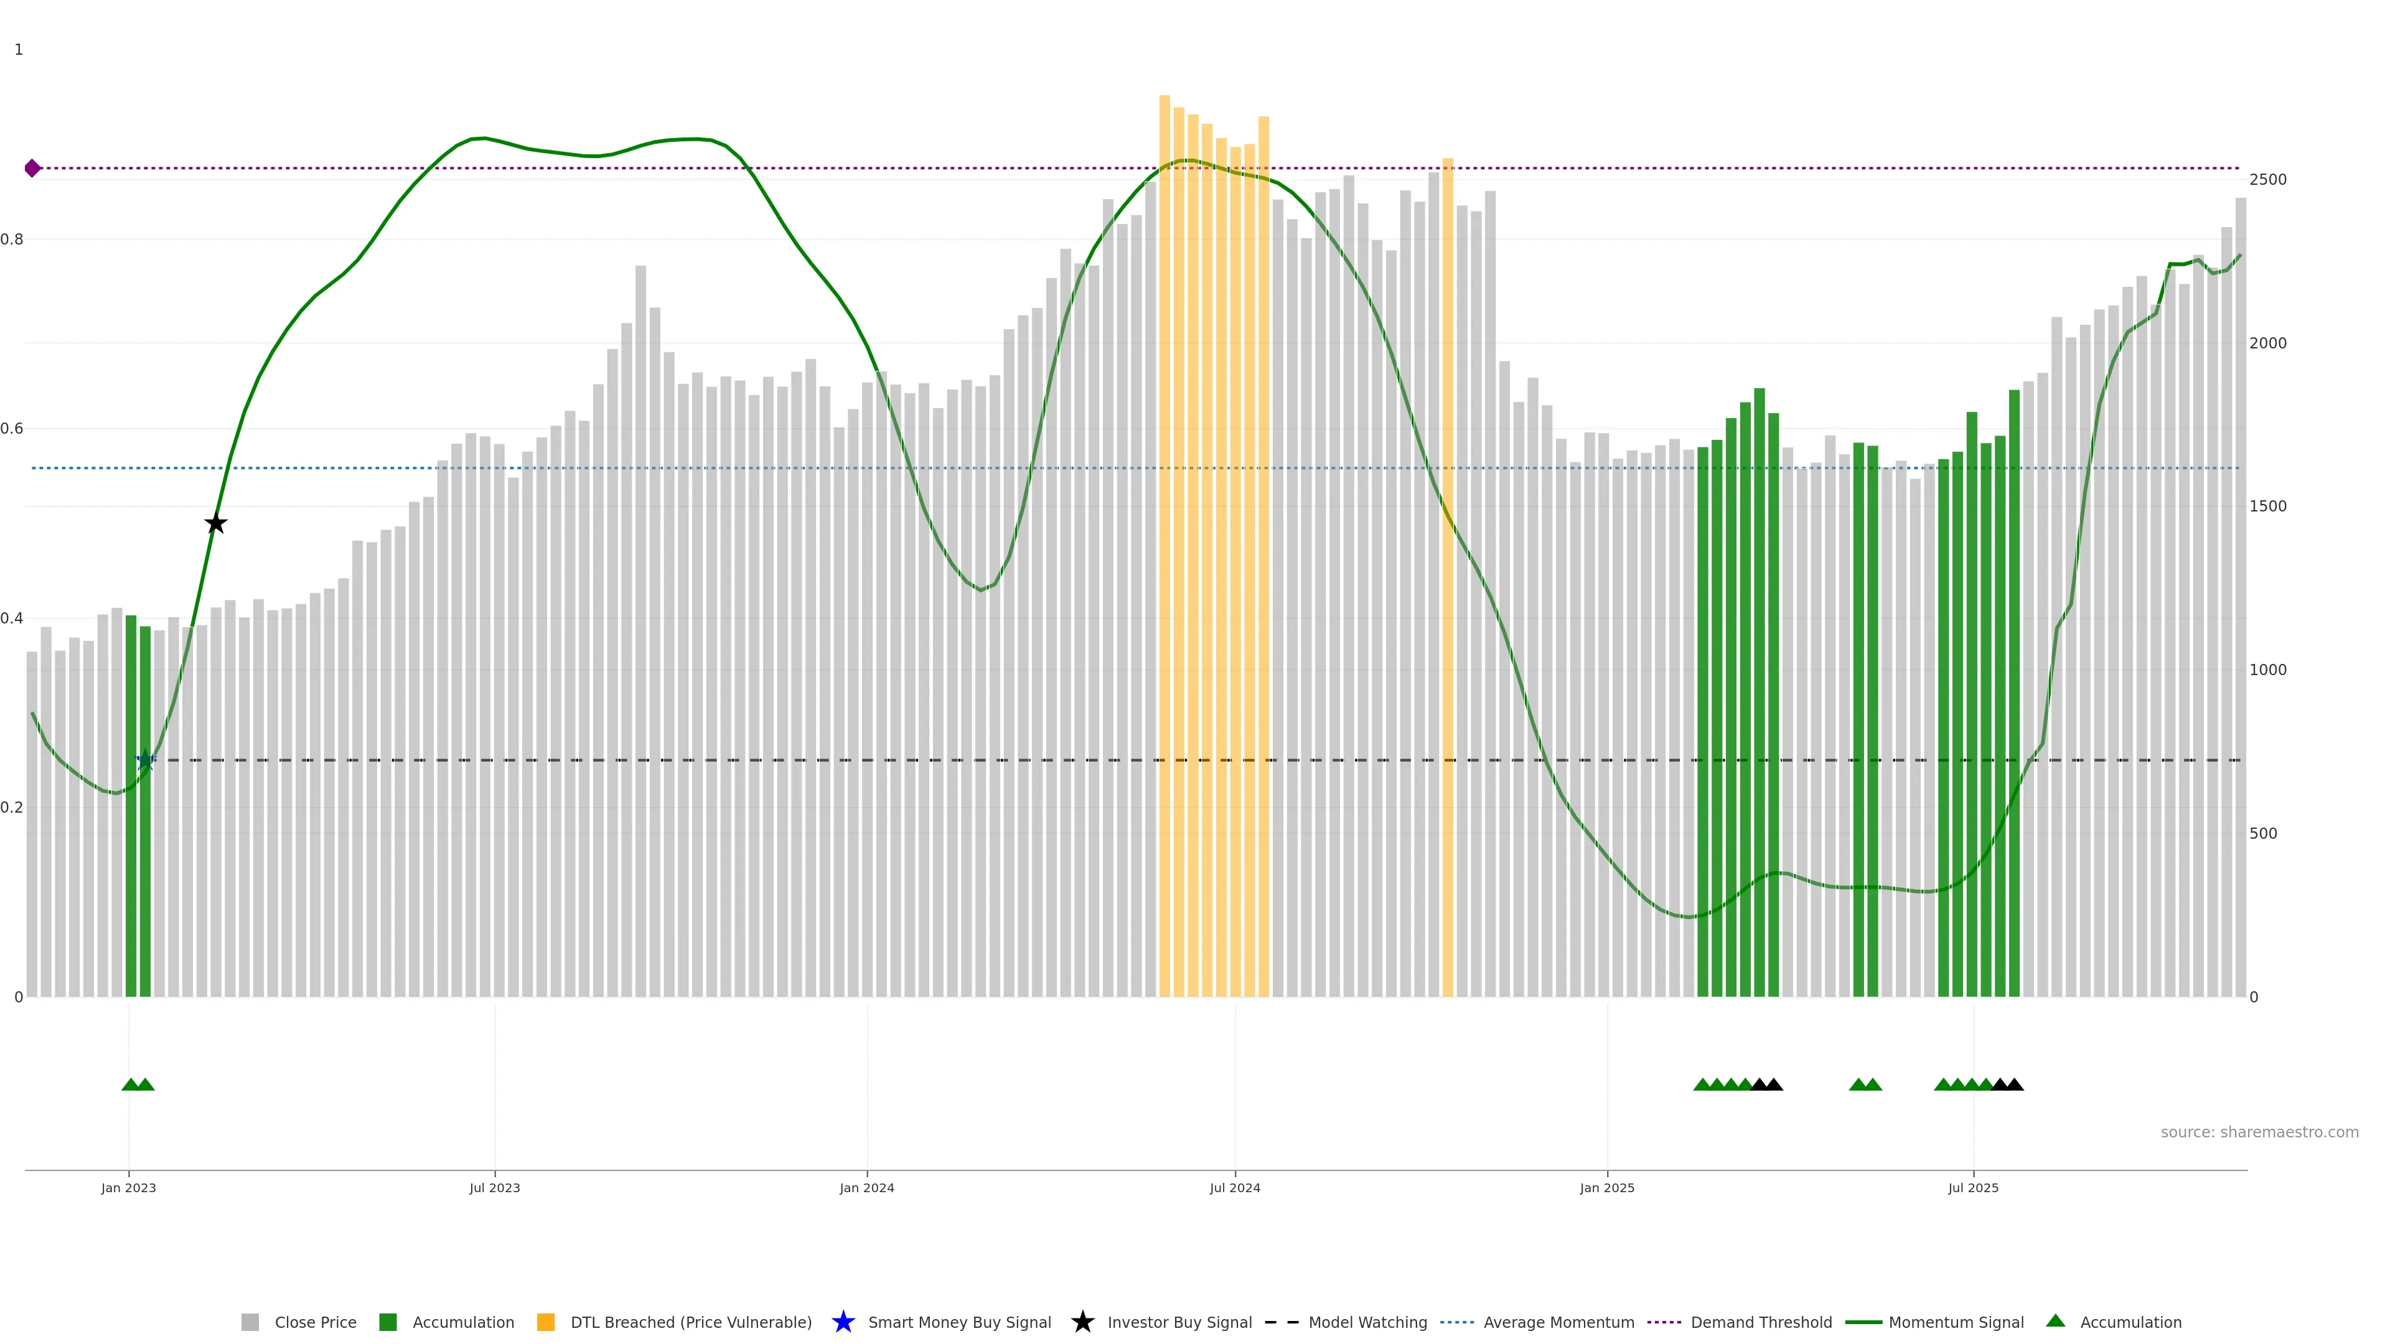
Task: Click the orange DTL Breached legend swatch
Action: 546,1322
